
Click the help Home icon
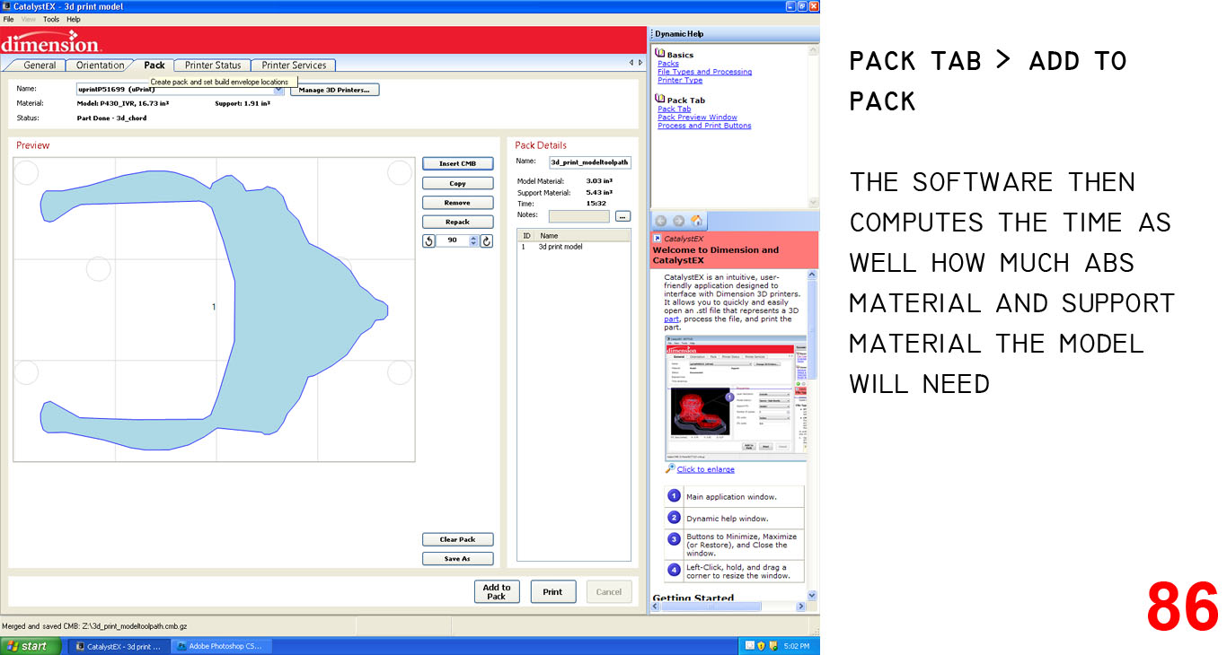[696, 221]
